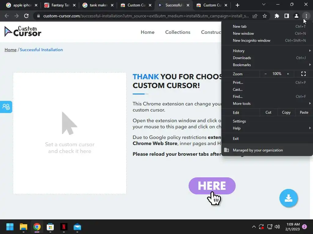313x234 pixels.
Task: Click the purple HERE button
Action: (212, 186)
